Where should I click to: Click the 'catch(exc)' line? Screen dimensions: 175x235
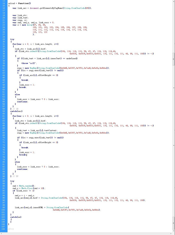(x=16, y=111)
